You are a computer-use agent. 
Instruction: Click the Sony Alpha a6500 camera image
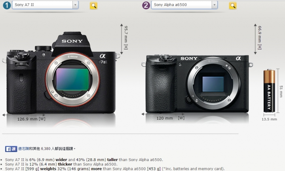point(197,83)
